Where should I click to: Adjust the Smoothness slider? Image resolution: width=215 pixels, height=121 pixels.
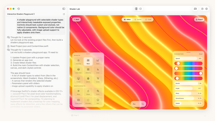click(x=188, y=98)
